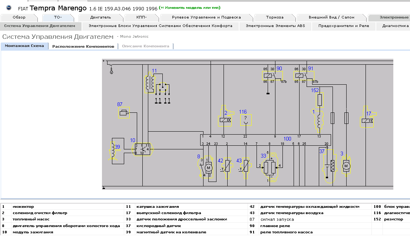Image resolution: width=410 pixels, height=240 pixels.
Task: Select throttle position sensor 33 symbol
Action: [x=270, y=167]
